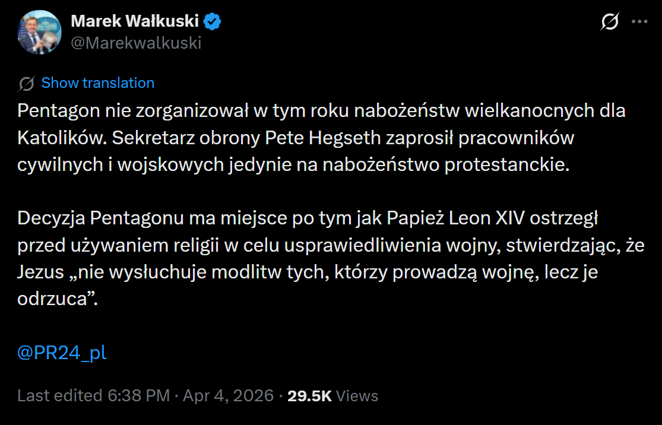Viewport: 662px width, 425px height.
Task: Open the @PR24_pl mention
Action: point(62,353)
